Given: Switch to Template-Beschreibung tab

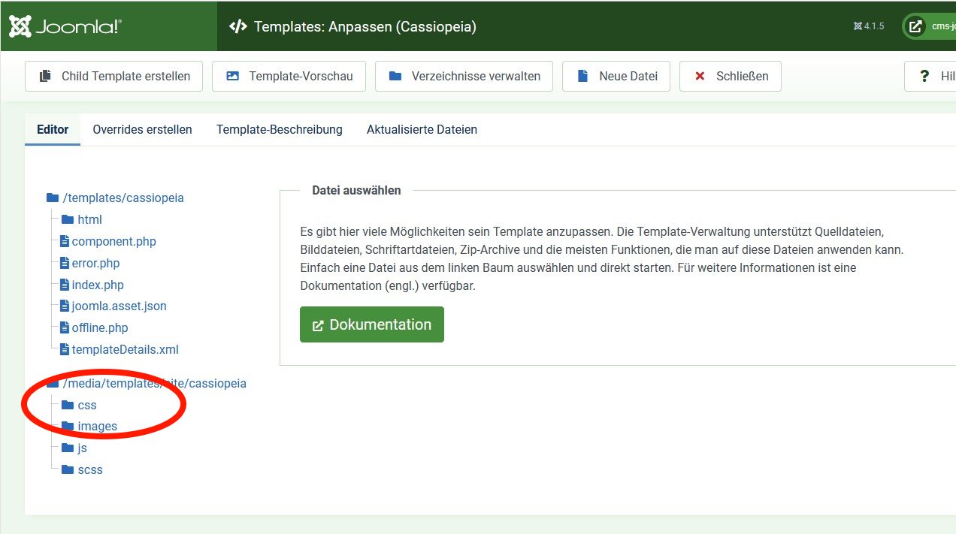Looking at the screenshot, I should coord(279,129).
